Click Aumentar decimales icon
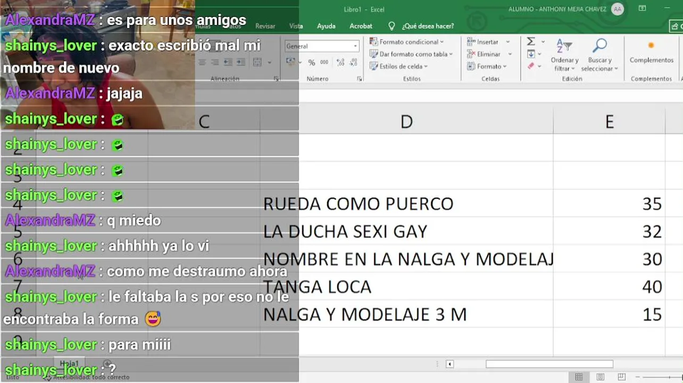The height and width of the screenshot is (383, 683). [340, 63]
